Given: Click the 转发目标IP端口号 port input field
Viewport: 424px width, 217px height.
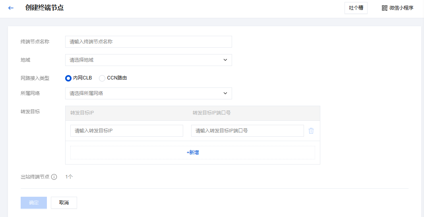Looking at the screenshot, I should [247, 131].
